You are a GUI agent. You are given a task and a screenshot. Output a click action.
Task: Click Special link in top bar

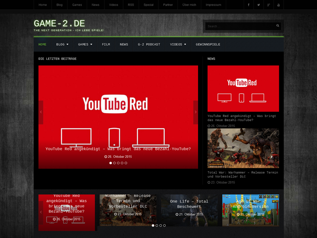tap(149, 5)
